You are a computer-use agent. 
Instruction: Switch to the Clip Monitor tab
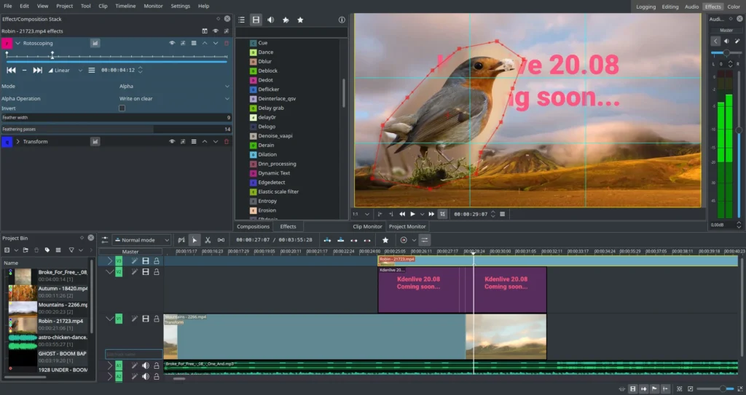pyautogui.click(x=368, y=227)
